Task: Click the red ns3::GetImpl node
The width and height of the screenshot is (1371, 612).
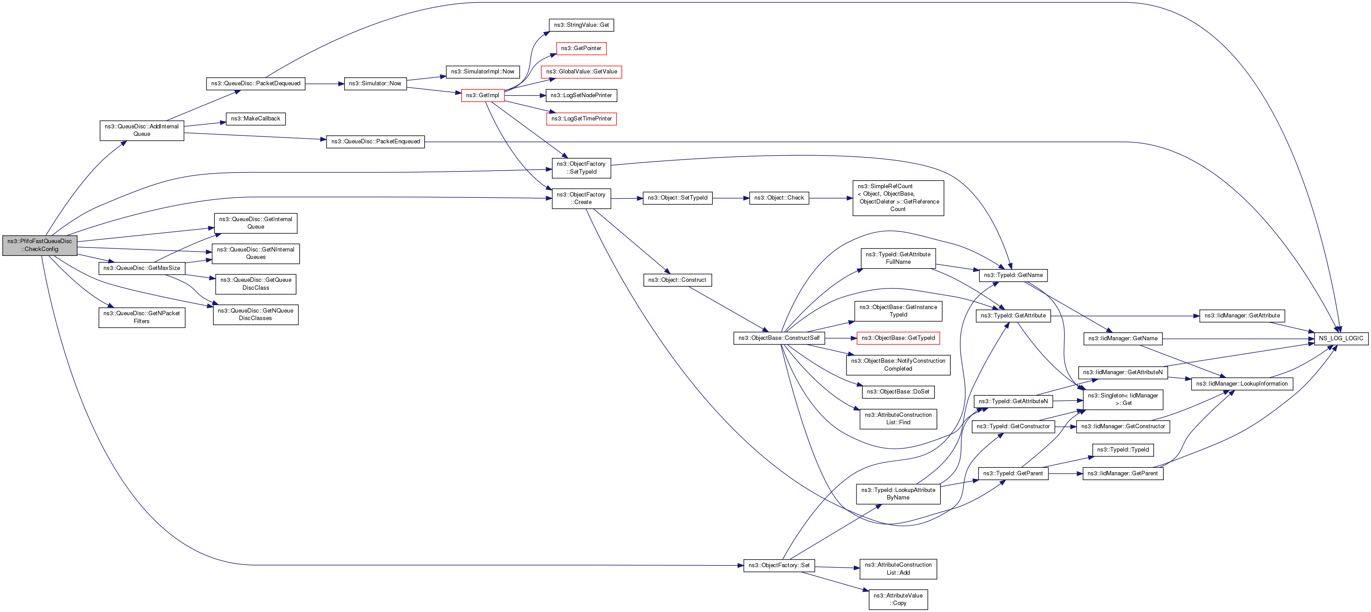Action: (482, 96)
